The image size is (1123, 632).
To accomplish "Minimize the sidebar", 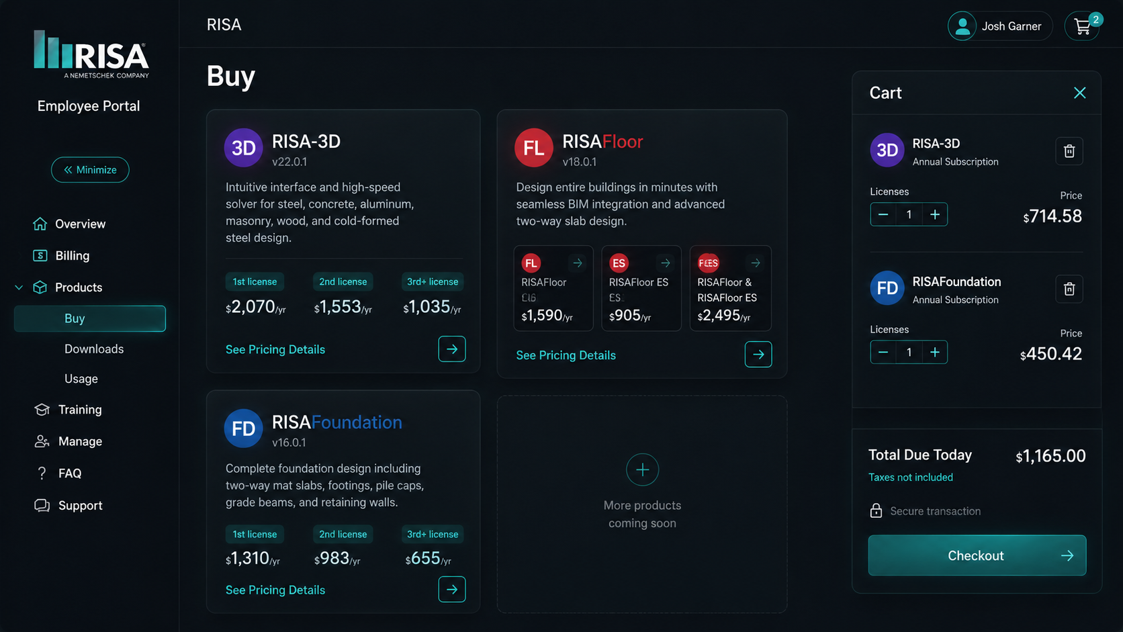I will click(90, 170).
